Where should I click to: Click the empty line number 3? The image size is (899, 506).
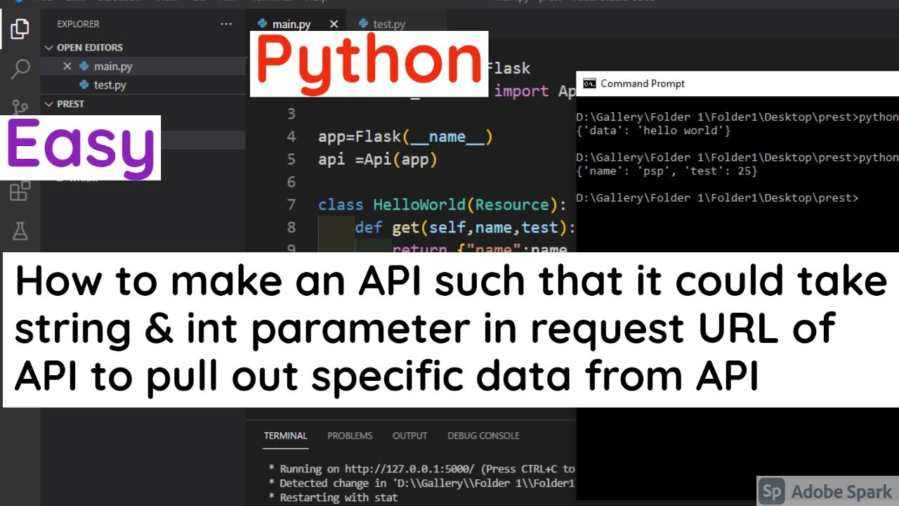[x=291, y=113]
